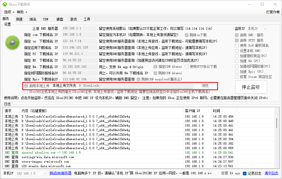Screen dimensions: 282x179
Task: Toggle 跳转CDN Akamai checkbox in the 战网 row
Action: tap(168, 73)
